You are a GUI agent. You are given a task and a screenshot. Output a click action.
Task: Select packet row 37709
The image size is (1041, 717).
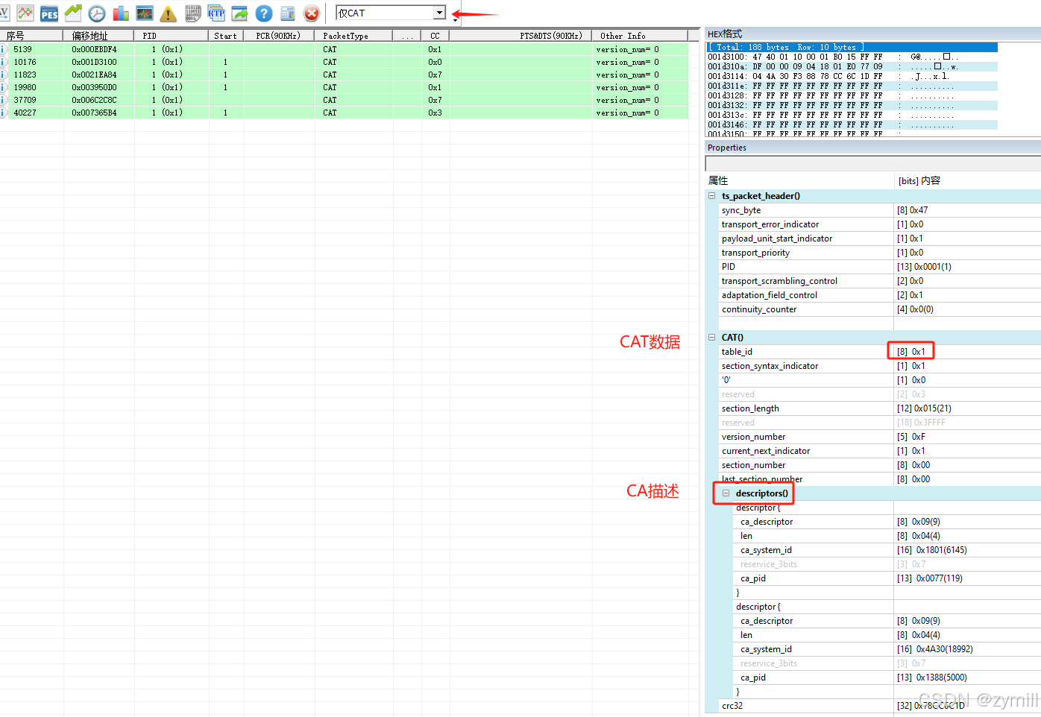344,100
